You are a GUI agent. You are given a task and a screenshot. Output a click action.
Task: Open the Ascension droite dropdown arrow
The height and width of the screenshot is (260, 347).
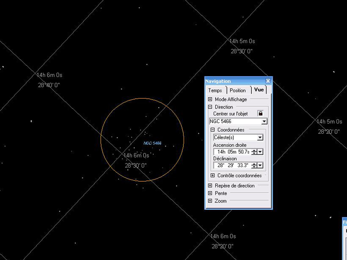[260, 152]
